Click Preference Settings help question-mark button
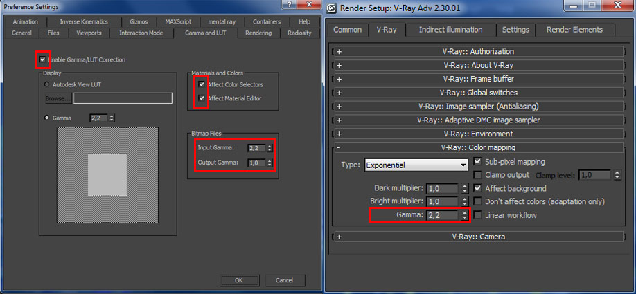Viewport: 636px width, 294px height. [288, 4]
